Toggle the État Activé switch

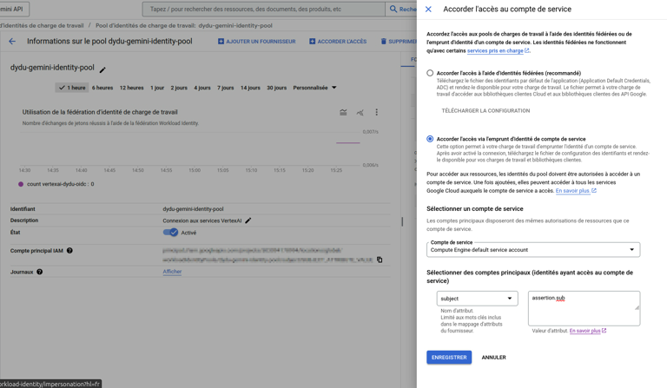tap(170, 233)
